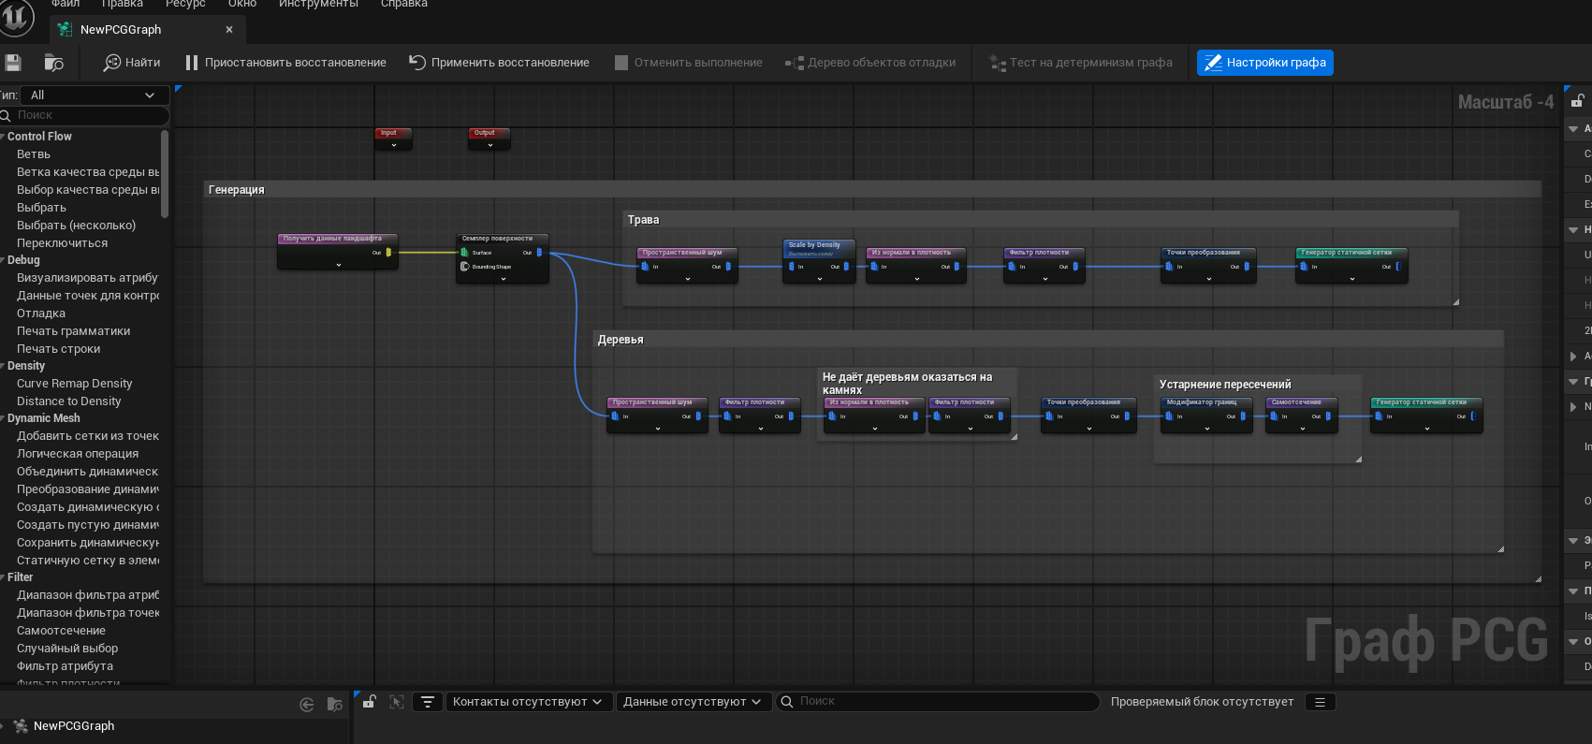Click the Unreal Engine logo icon

click(x=17, y=17)
